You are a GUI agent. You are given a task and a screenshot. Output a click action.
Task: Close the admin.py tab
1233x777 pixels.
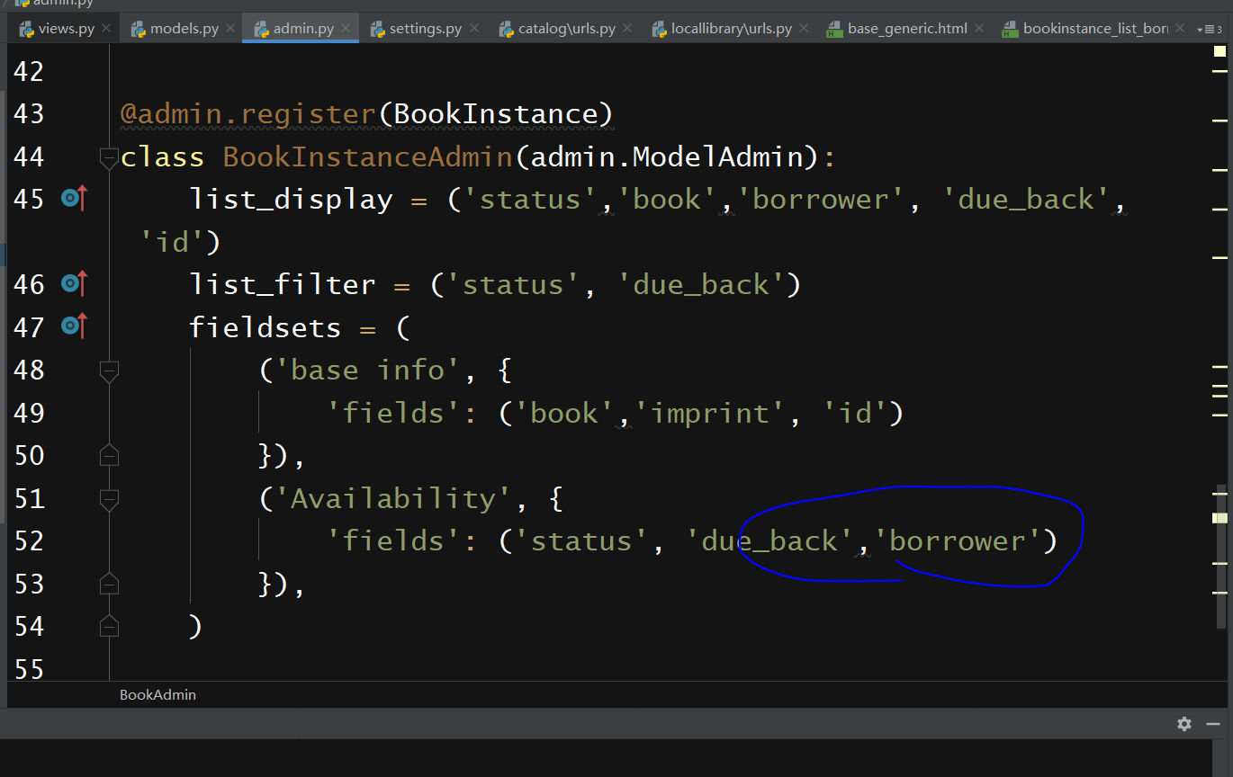click(347, 29)
